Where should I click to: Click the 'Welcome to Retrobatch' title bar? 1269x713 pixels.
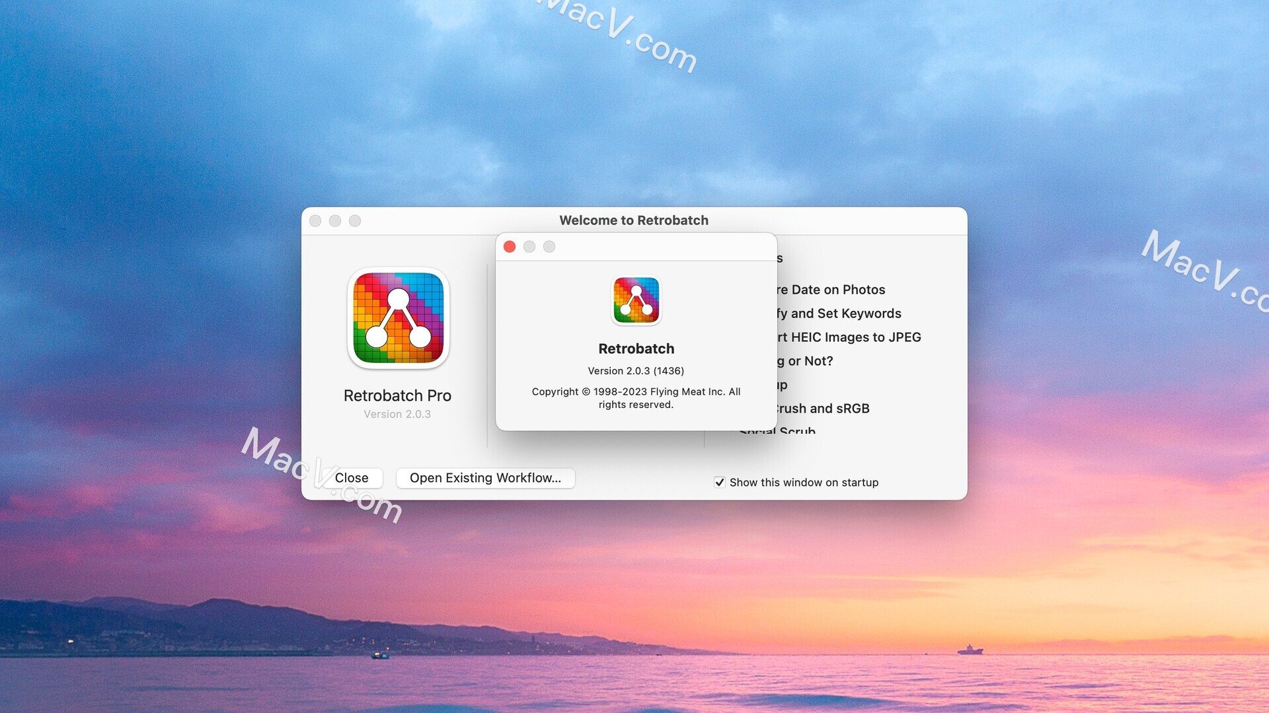(634, 221)
